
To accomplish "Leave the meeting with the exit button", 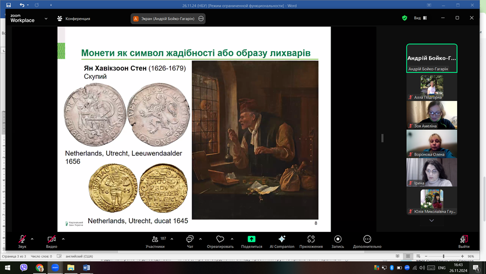I will pos(463,239).
